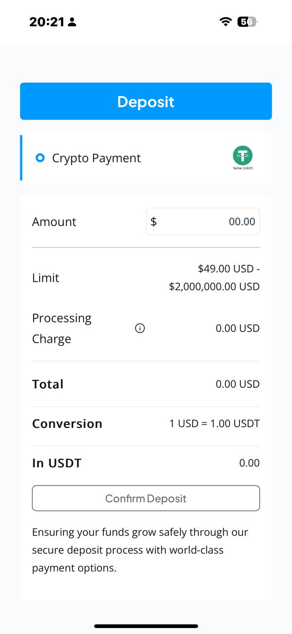The height and width of the screenshot is (634, 292).
Task: Tap the Wi-Fi status icon
Action: click(226, 22)
